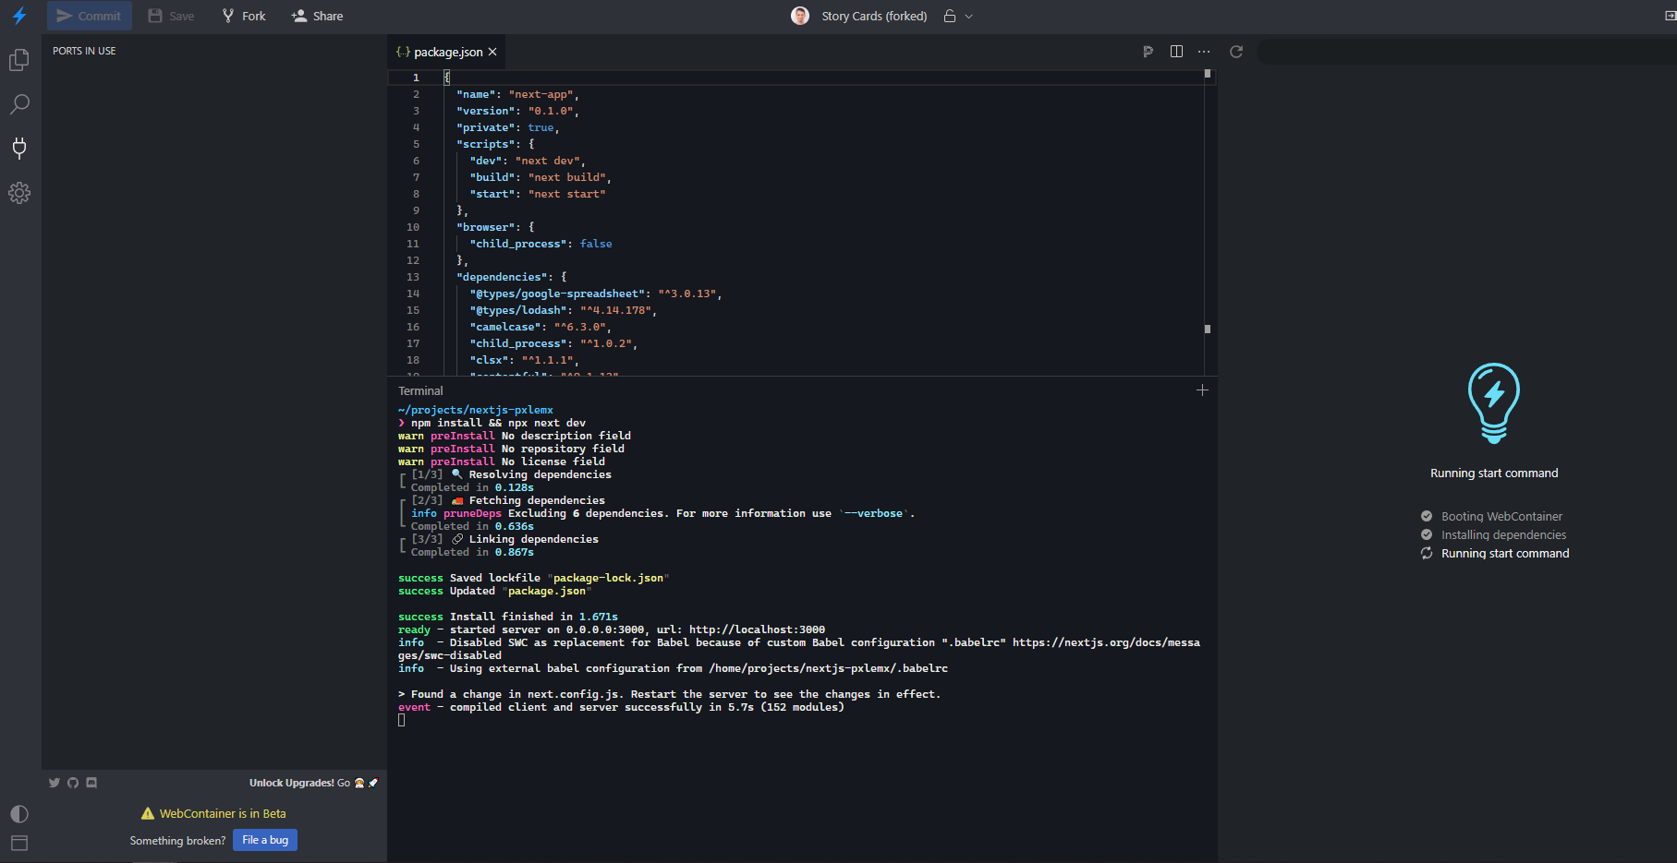Toggle the layout panel icon bottom left
The width and height of the screenshot is (1677, 863).
(x=18, y=843)
